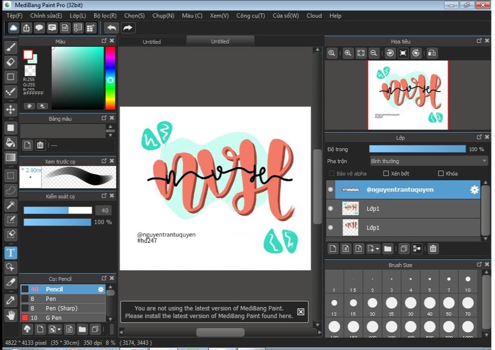Close the Màu color panel
Viewport: 495px width, 350px height.
click(112, 41)
